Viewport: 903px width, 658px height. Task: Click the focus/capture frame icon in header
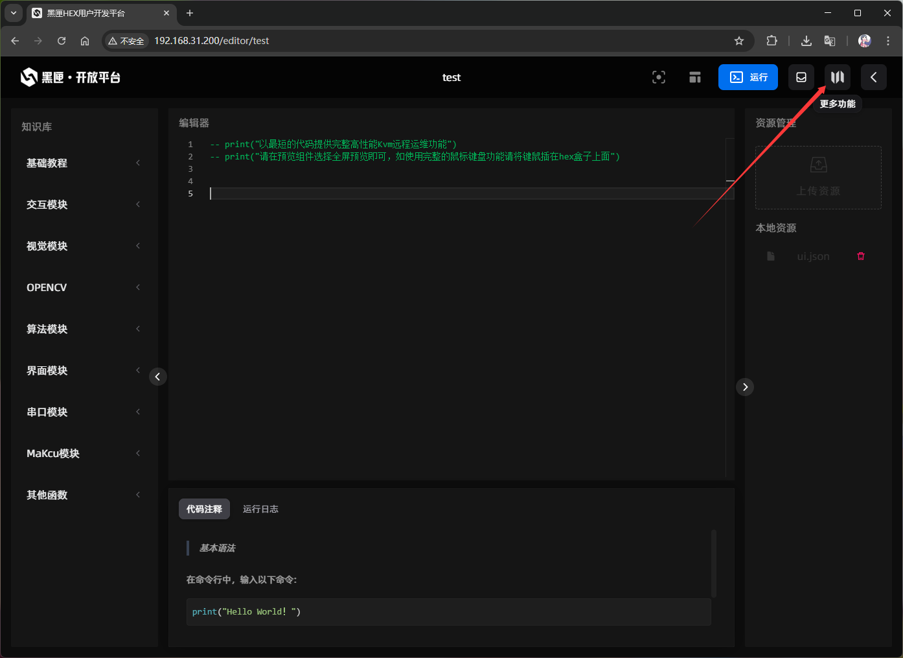point(659,77)
